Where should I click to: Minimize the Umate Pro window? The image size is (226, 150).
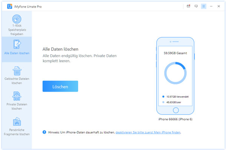(211, 6)
